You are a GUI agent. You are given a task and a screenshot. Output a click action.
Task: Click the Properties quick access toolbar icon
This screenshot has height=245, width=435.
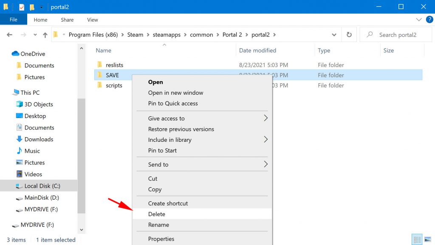(22, 7)
